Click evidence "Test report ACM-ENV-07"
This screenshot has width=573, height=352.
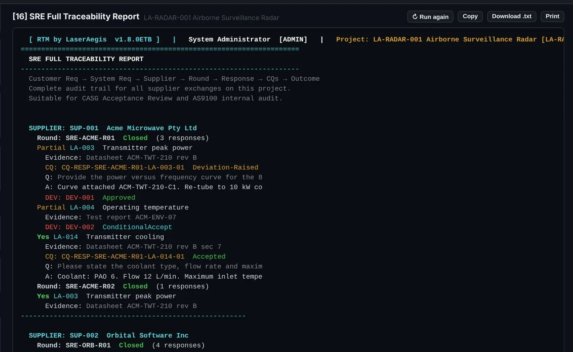pyautogui.click(x=131, y=217)
